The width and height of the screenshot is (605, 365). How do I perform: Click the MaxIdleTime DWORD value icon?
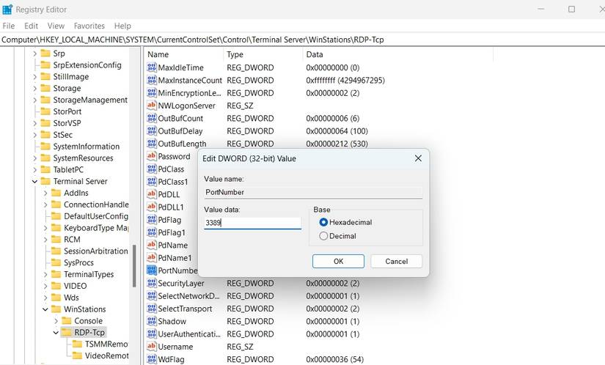tap(152, 67)
